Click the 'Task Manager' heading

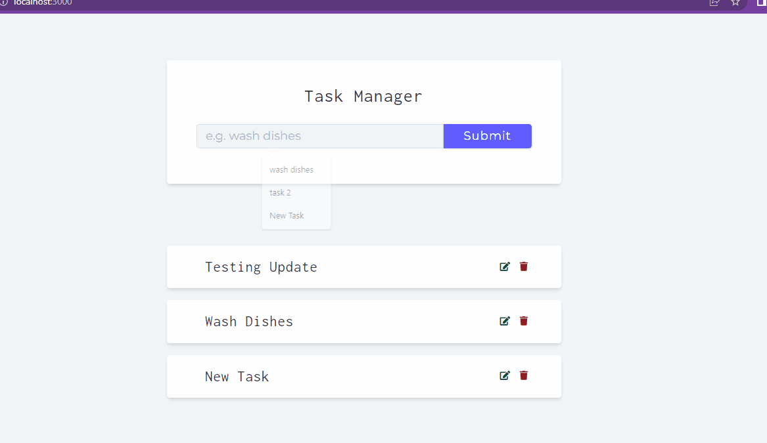[x=363, y=96]
